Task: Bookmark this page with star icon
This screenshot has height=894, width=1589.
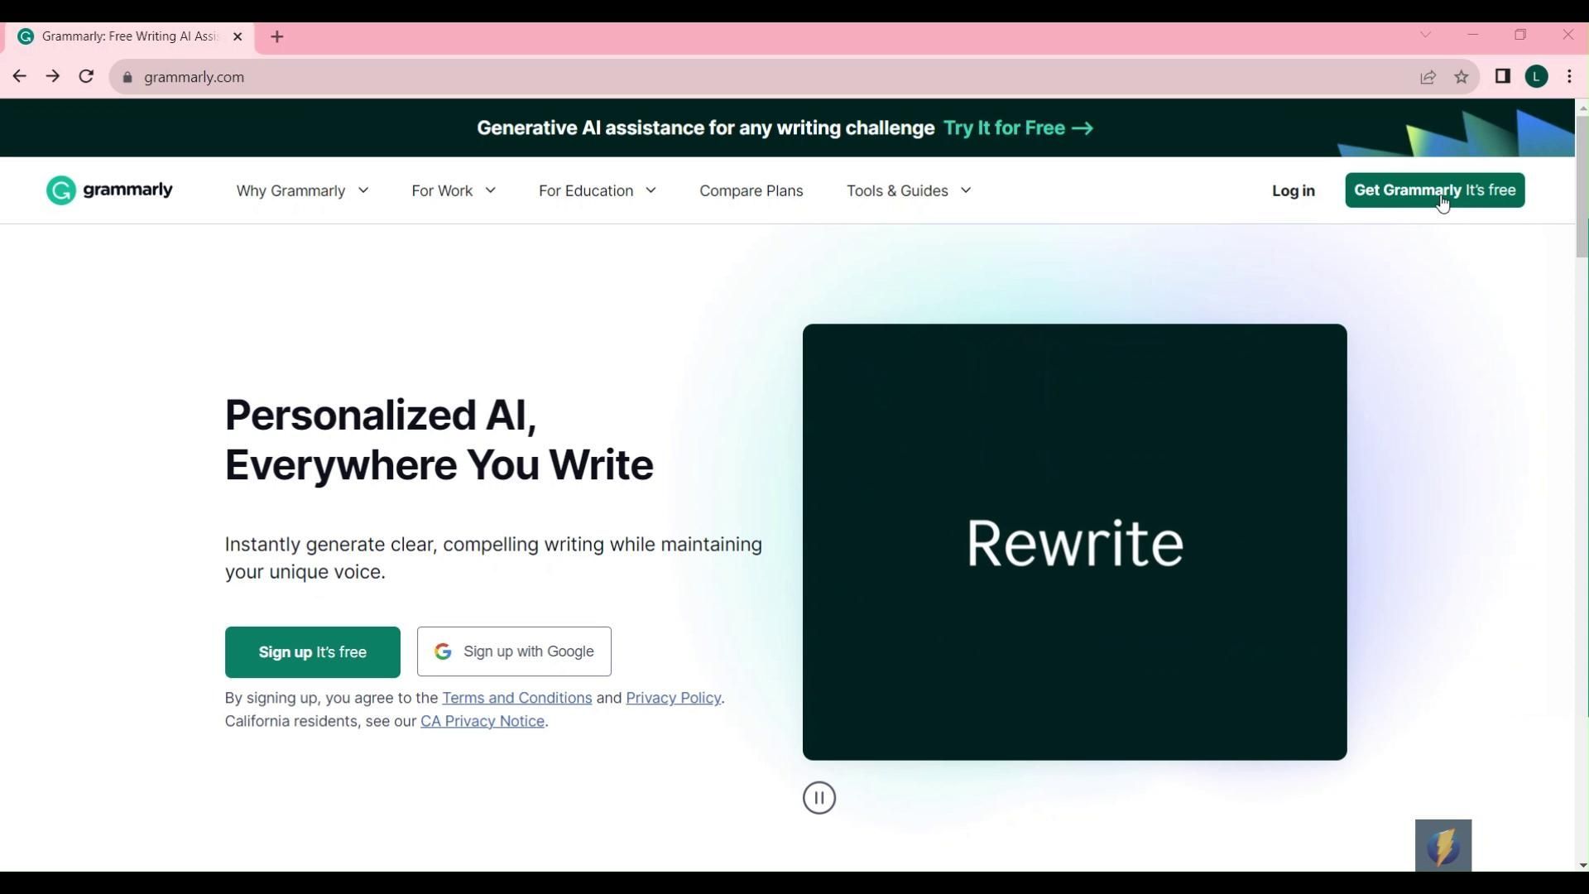Action: (x=1462, y=77)
